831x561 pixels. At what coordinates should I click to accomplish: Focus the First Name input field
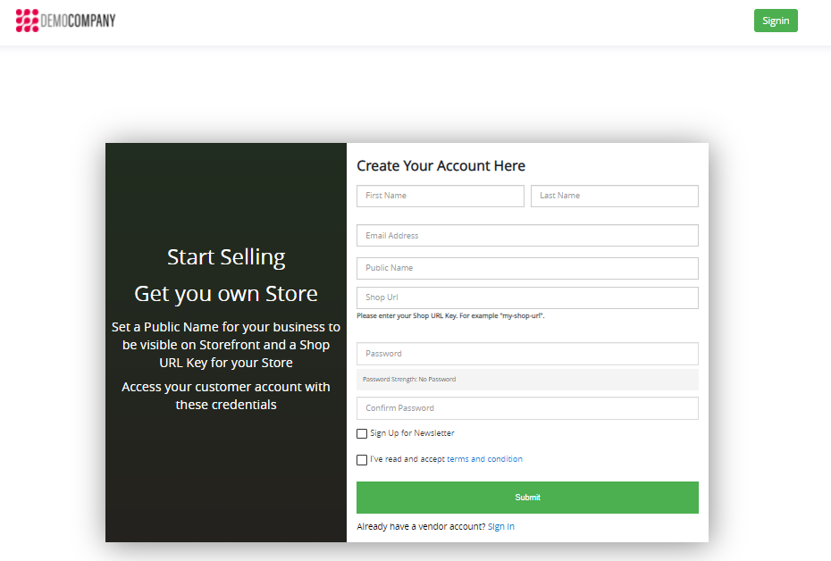[x=440, y=196]
